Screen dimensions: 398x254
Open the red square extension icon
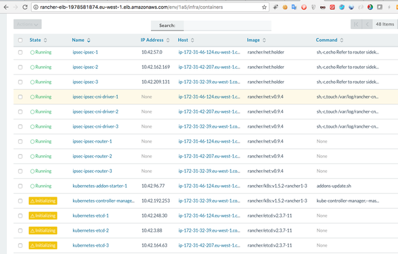pyautogui.click(x=332, y=7)
